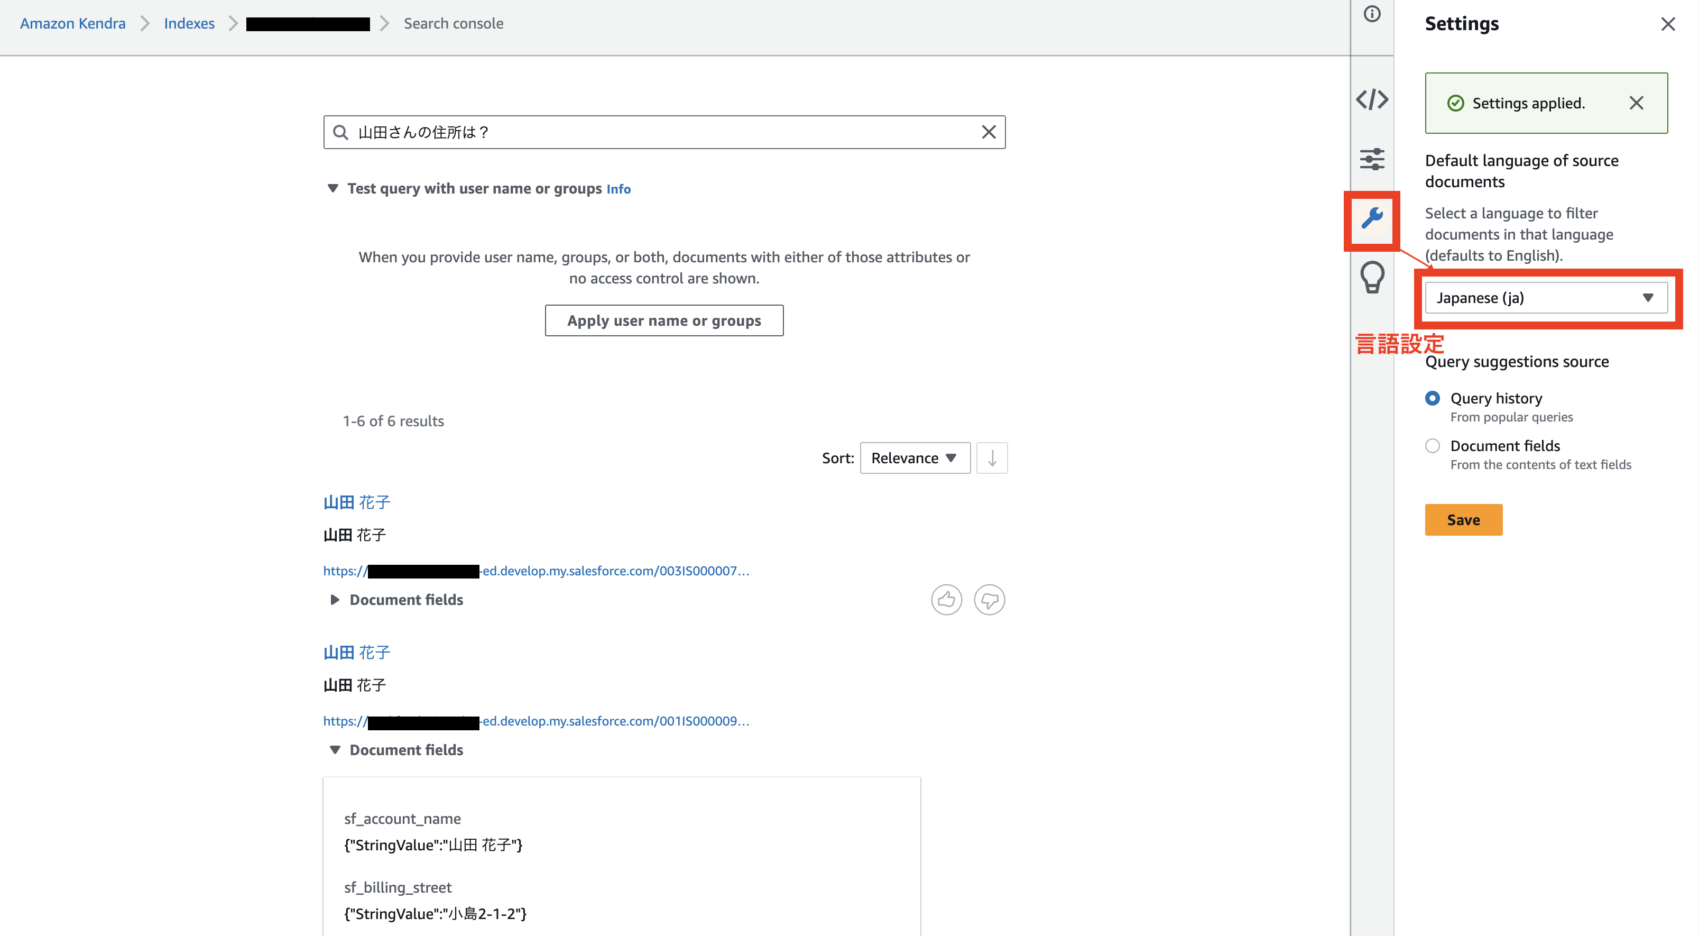Clear the search query text
Image resolution: width=1699 pixels, height=936 pixels.
point(988,132)
